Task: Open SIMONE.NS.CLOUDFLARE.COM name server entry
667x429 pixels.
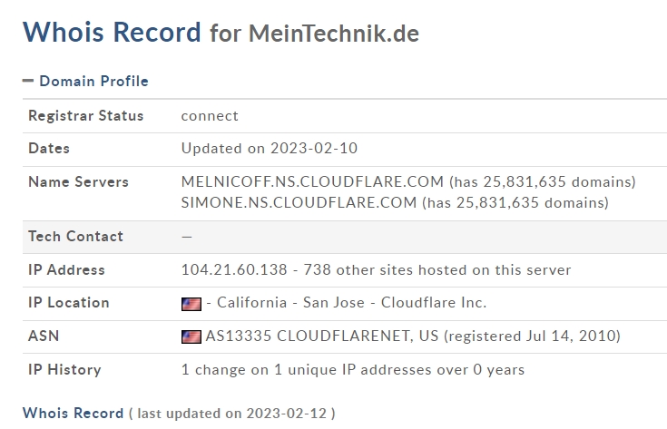Action: click(x=299, y=203)
